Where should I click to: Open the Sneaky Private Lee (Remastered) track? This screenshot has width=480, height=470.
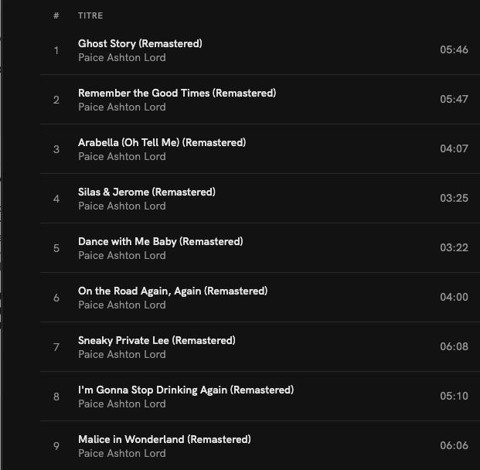point(156,341)
